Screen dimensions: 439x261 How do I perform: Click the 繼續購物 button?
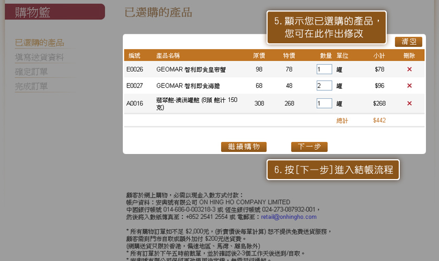pos(244,147)
